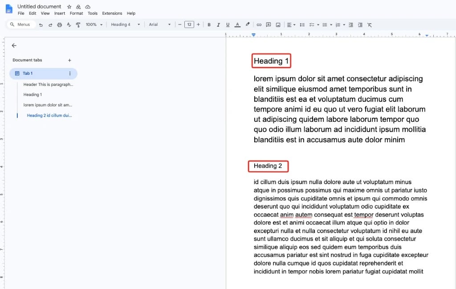The height and width of the screenshot is (289, 456).
Task: Clear the text formatting
Action: (369, 25)
